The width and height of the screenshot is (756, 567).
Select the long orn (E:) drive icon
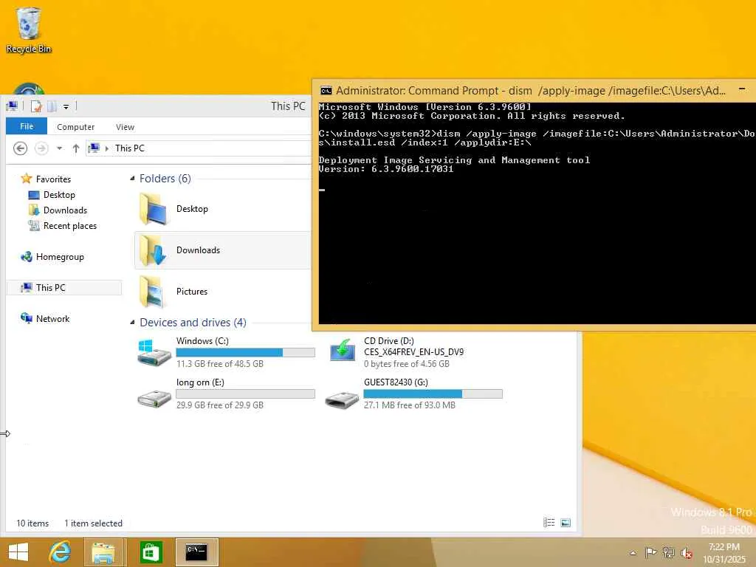[x=154, y=398]
